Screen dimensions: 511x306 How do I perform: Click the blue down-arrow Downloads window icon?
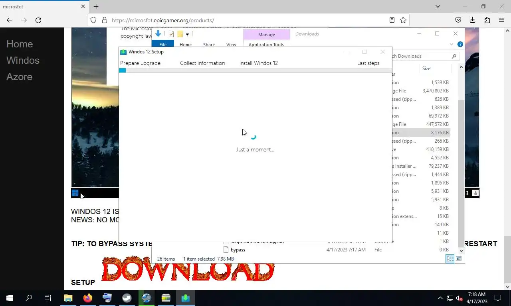158,33
